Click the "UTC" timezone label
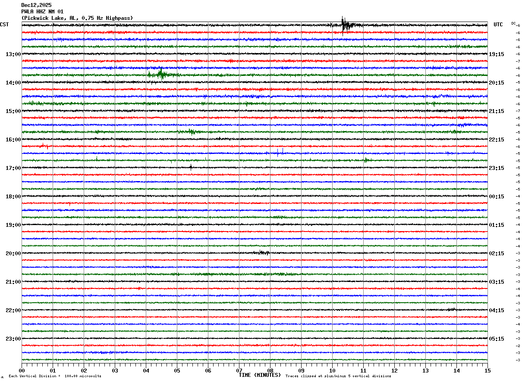This screenshot has width=522, height=382. (x=498, y=25)
